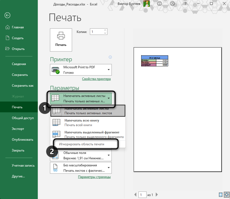
Task: Open the Сохранить как tab
Action: click(x=23, y=86)
